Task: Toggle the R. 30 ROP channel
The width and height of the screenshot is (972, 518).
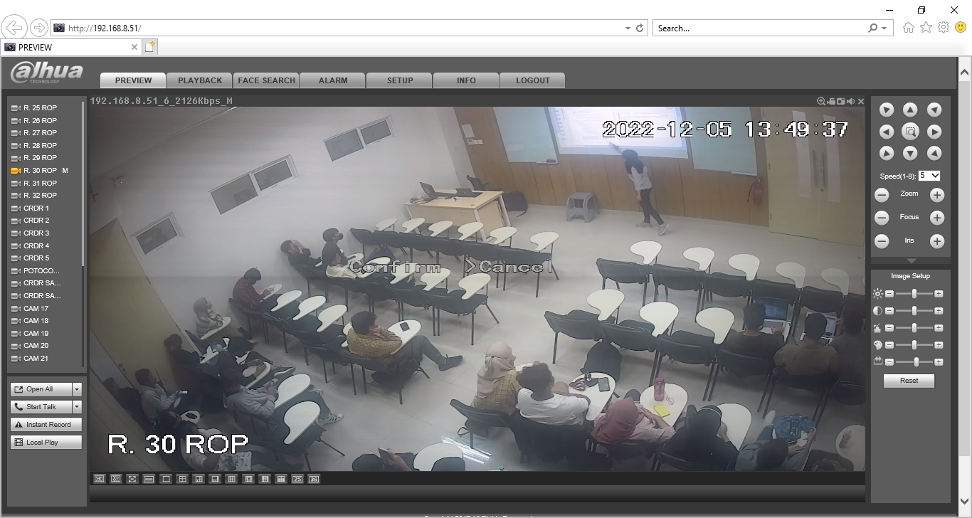Action: tap(40, 171)
